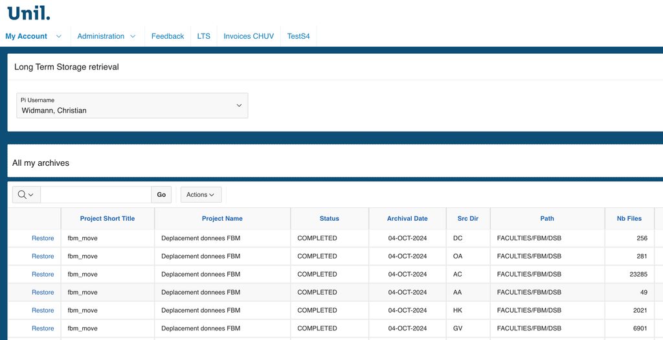Click the All my archives heading

[x=41, y=163]
